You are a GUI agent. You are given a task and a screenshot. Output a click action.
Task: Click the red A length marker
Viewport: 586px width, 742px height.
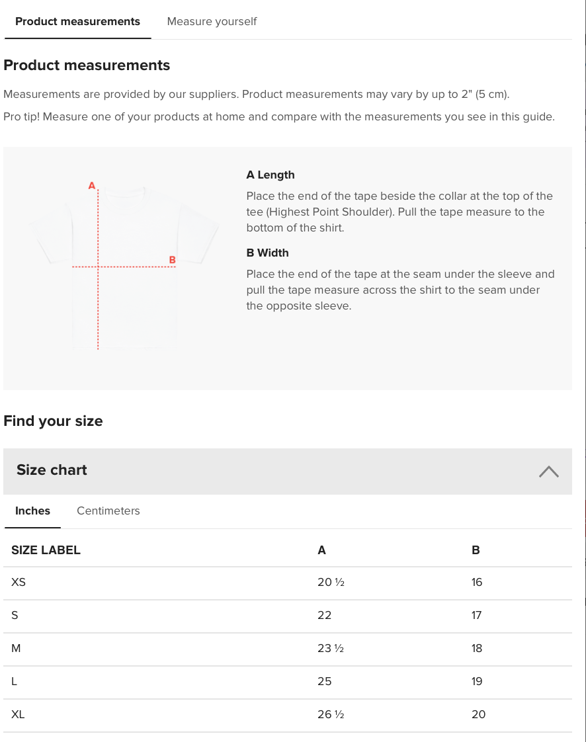click(92, 186)
